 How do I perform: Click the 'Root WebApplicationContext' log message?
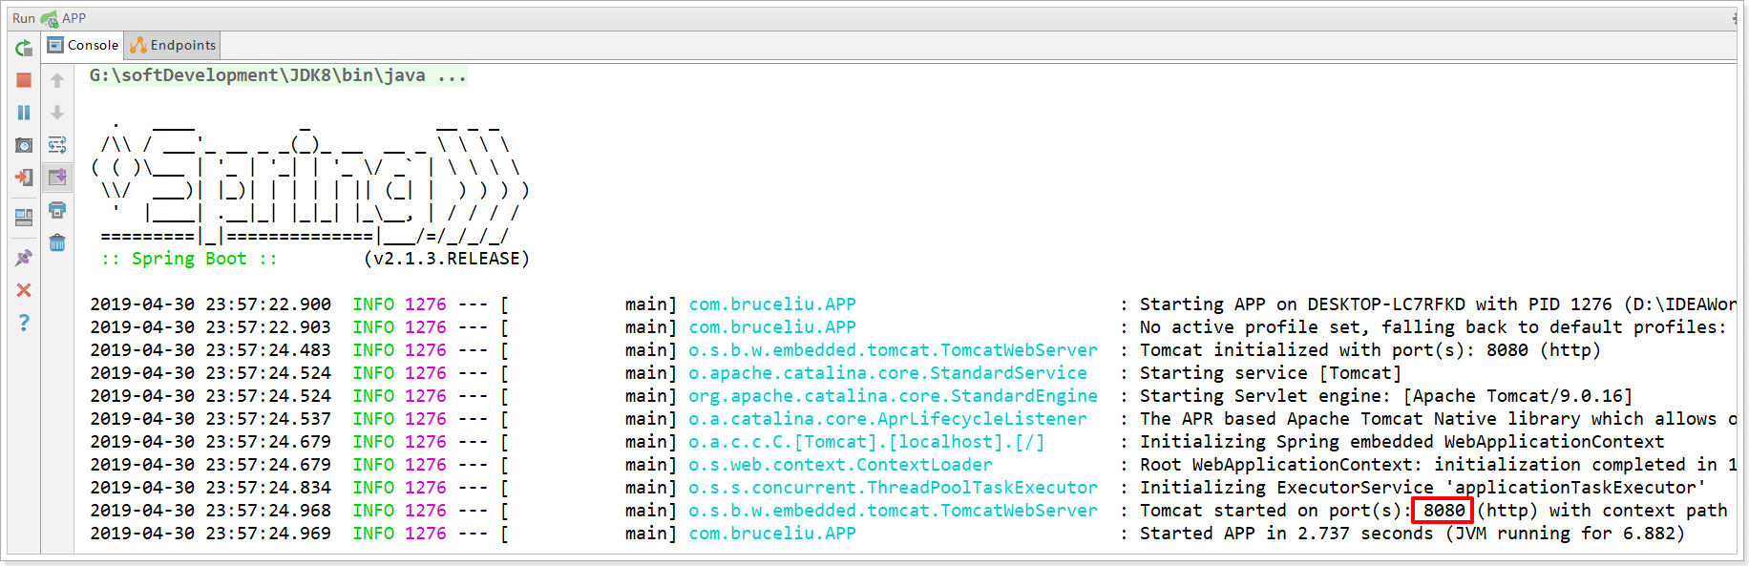1438,465
